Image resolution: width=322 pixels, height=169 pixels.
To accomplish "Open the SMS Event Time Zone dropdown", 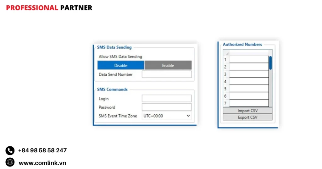I will (167, 116).
